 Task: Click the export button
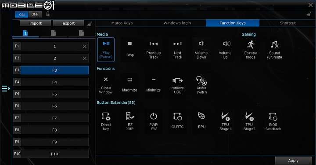(x=68, y=23)
